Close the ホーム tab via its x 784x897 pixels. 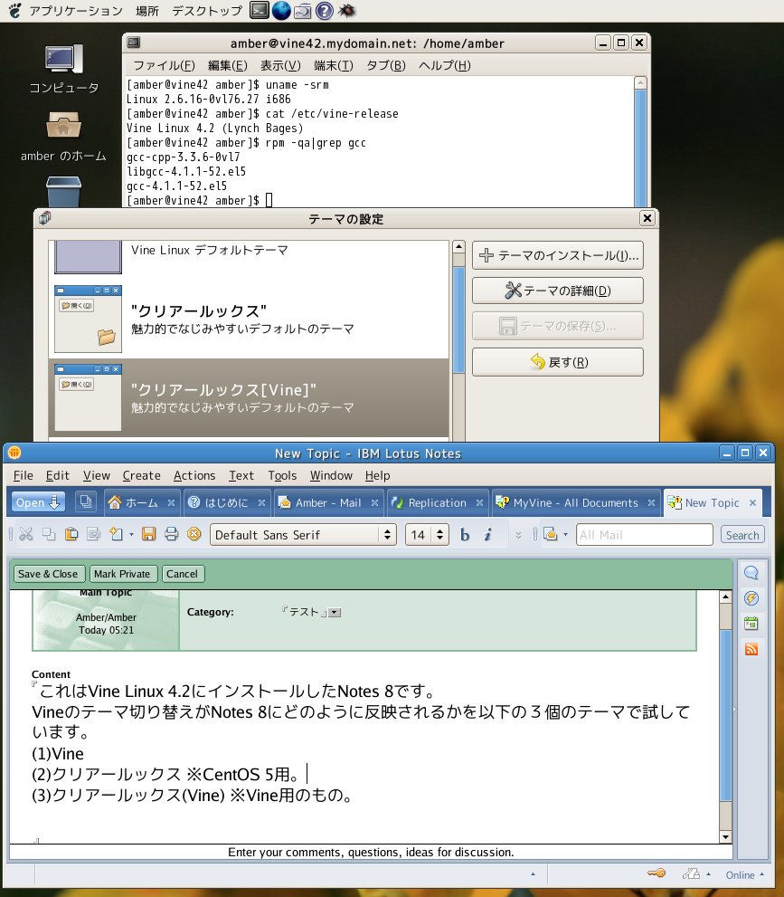tap(171, 503)
